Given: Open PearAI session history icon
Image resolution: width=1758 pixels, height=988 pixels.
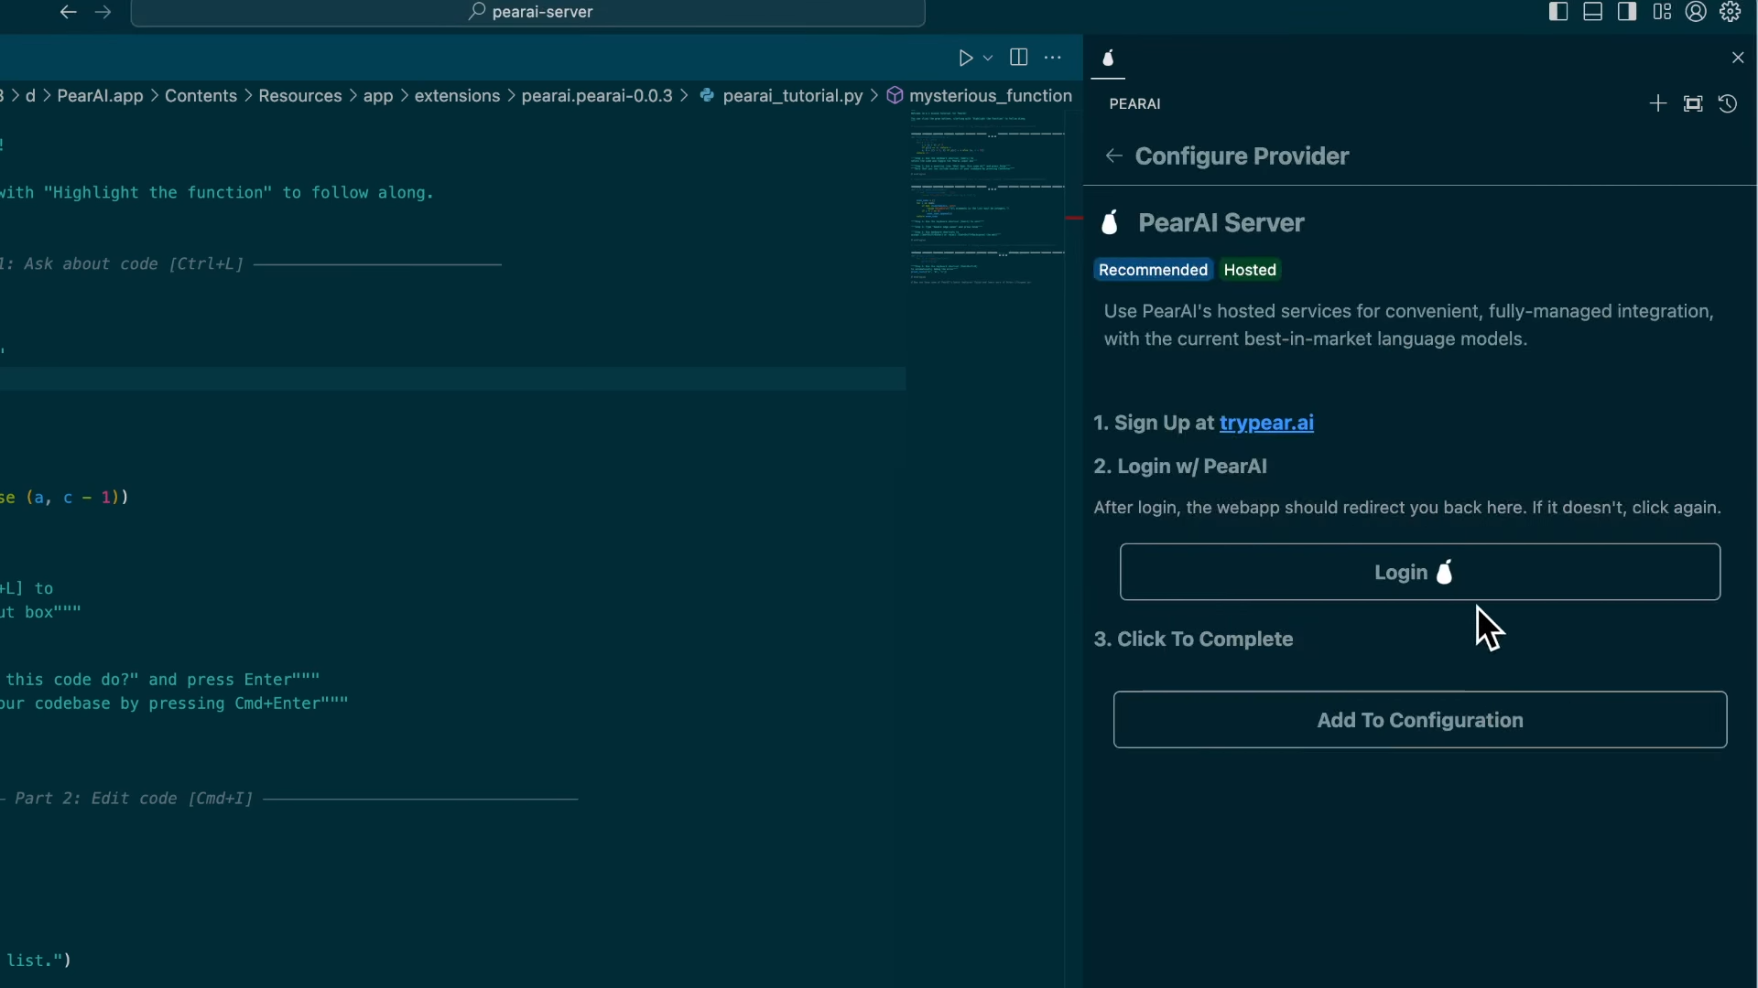Looking at the screenshot, I should 1728,104.
